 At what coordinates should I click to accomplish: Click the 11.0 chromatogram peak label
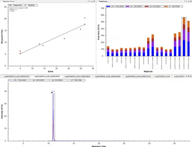(53, 91)
